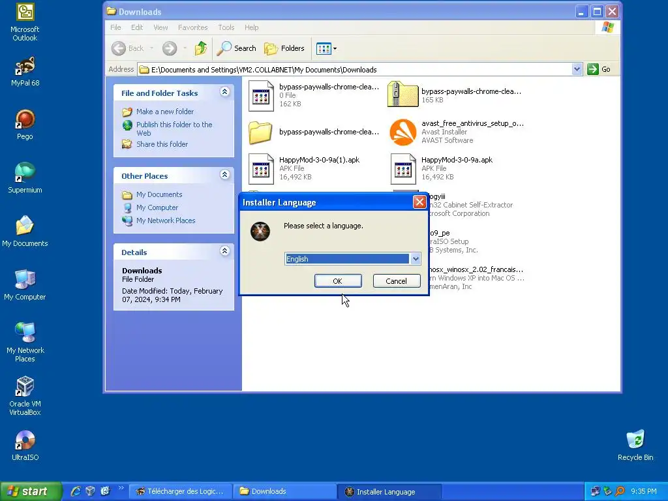The height and width of the screenshot is (501, 668).
Task: Expand the Address bar dropdown arrow
Action: click(x=577, y=69)
